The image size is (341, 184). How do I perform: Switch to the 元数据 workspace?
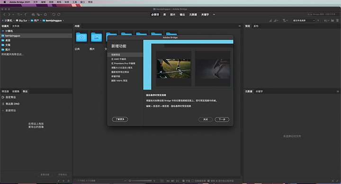(193, 15)
